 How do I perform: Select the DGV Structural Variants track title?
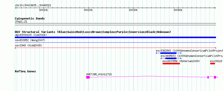pyautogui.click(x=93, y=32)
